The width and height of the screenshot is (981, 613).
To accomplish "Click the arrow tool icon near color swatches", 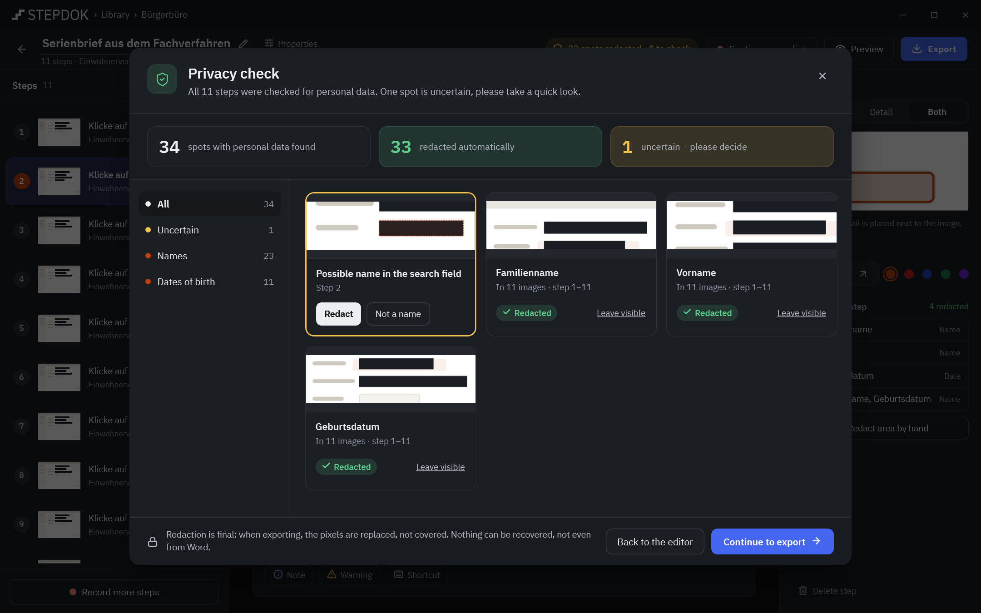I will (863, 274).
